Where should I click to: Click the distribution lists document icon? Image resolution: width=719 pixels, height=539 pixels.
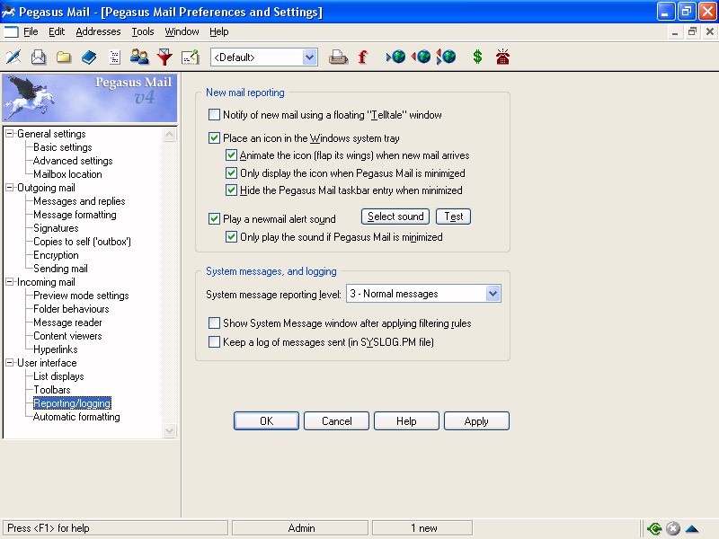[114, 57]
